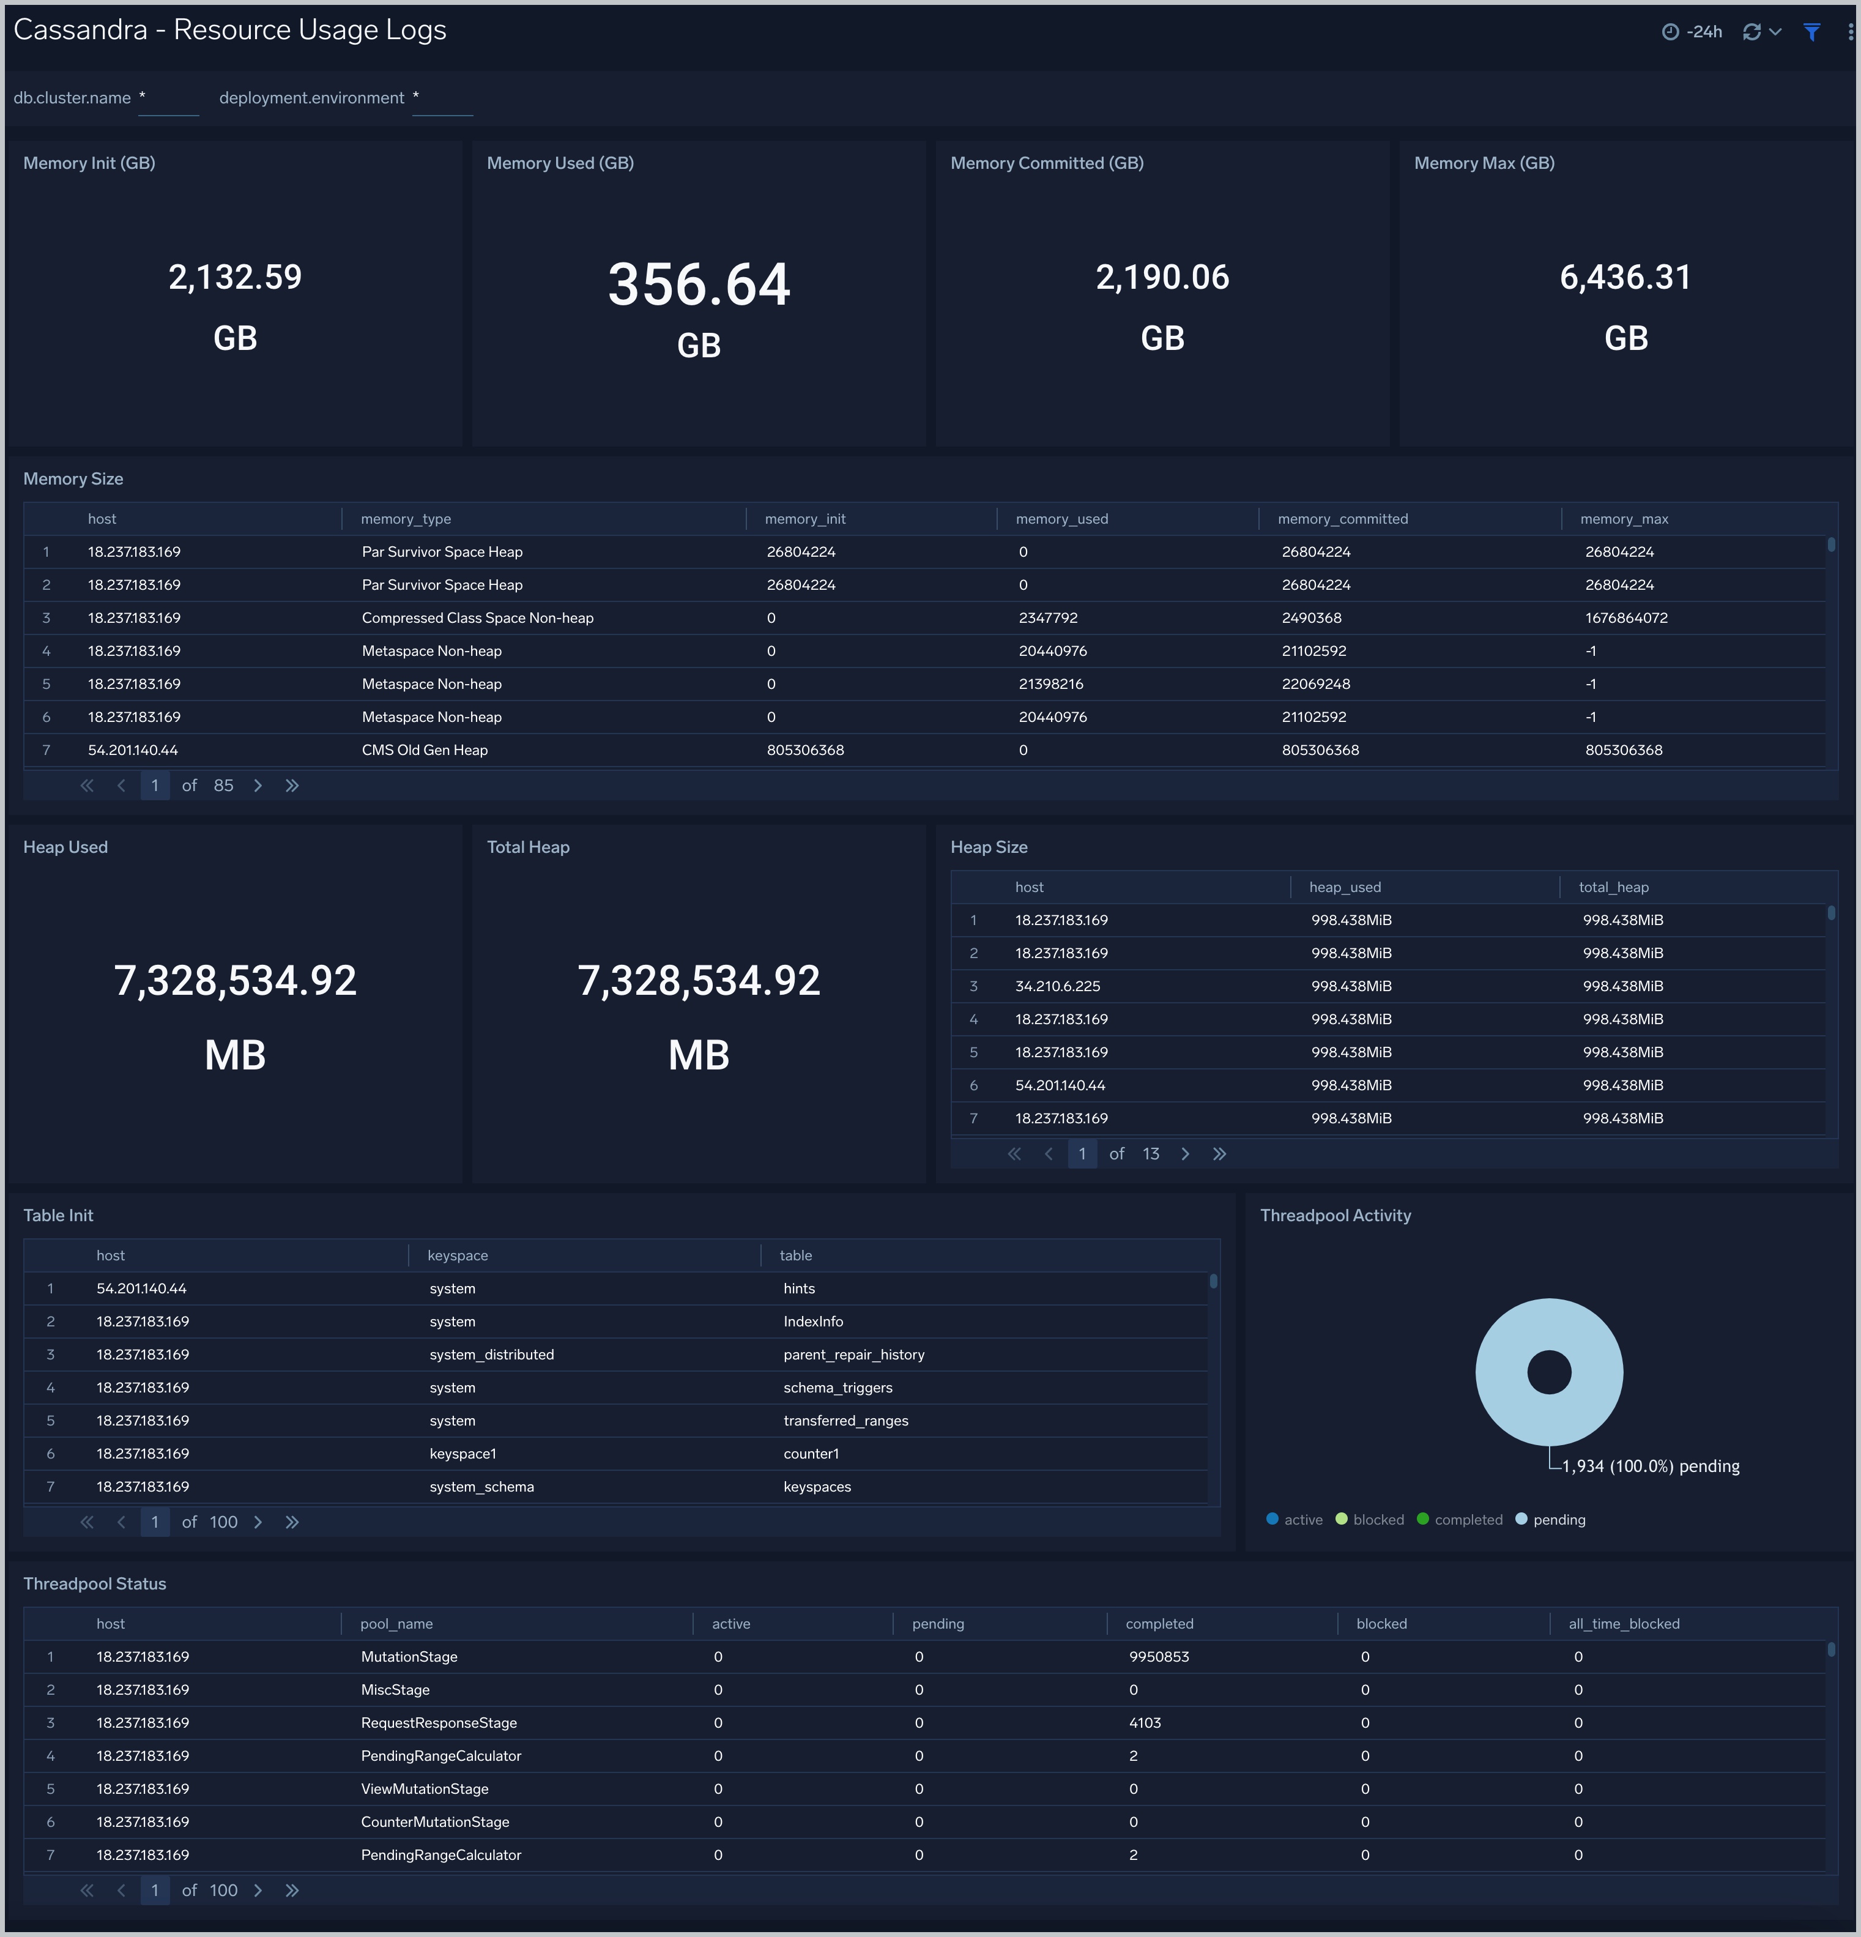The image size is (1861, 1937).
Task: Click the Threadpool Status page number box
Action: point(155,1891)
